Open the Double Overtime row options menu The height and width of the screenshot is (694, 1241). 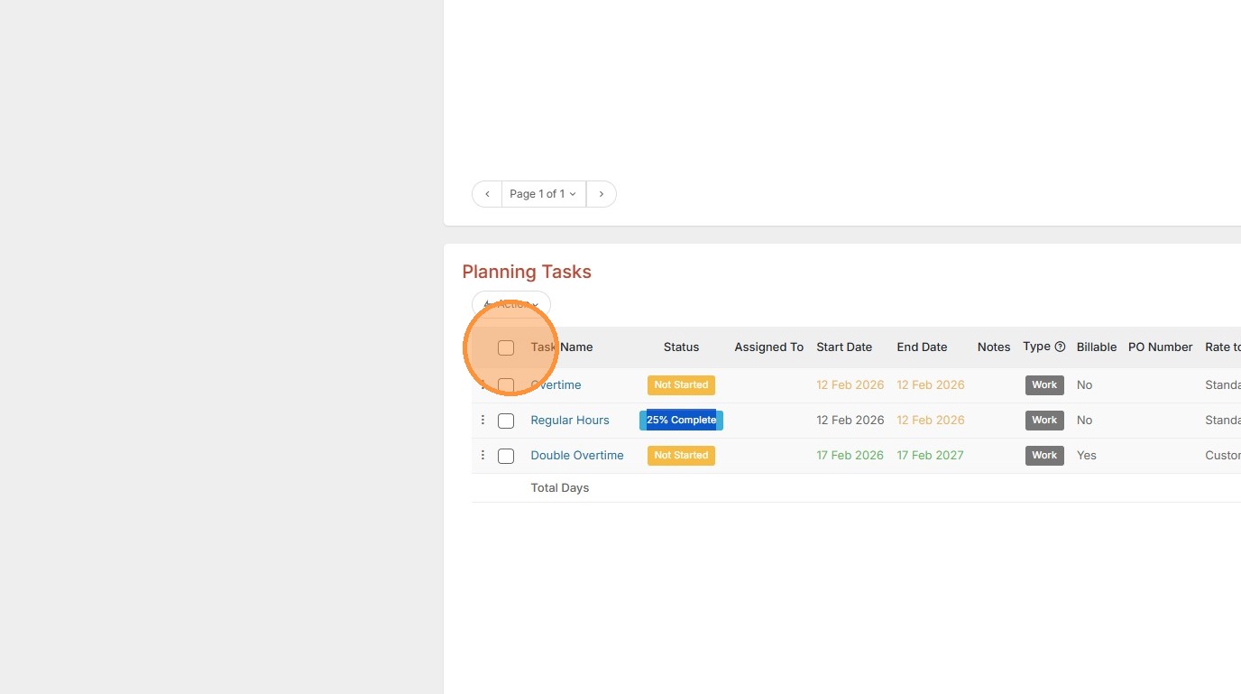[483, 456]
